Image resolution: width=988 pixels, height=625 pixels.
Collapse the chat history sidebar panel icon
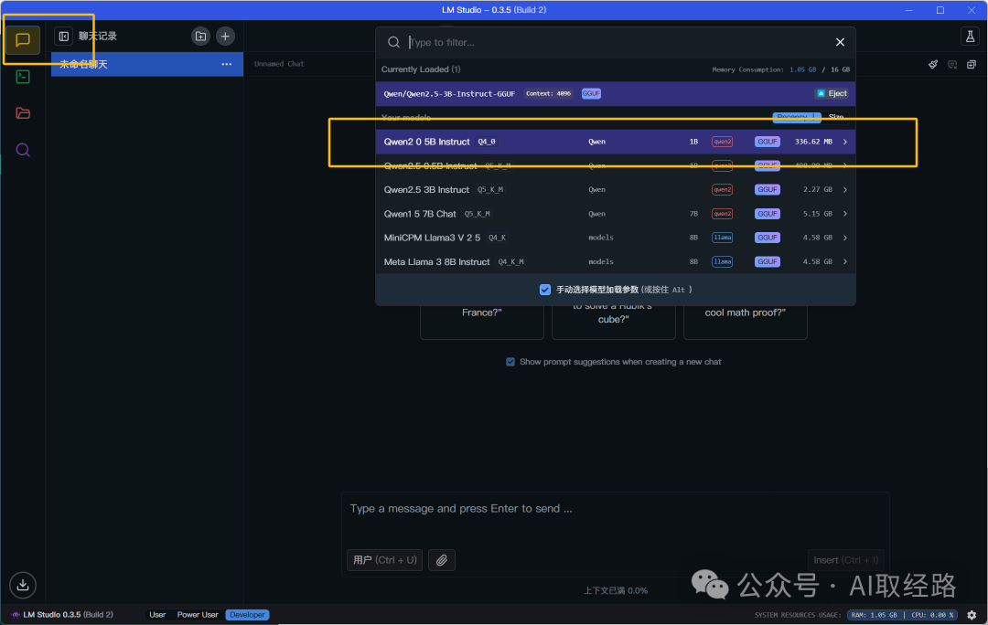pos(64,37)
